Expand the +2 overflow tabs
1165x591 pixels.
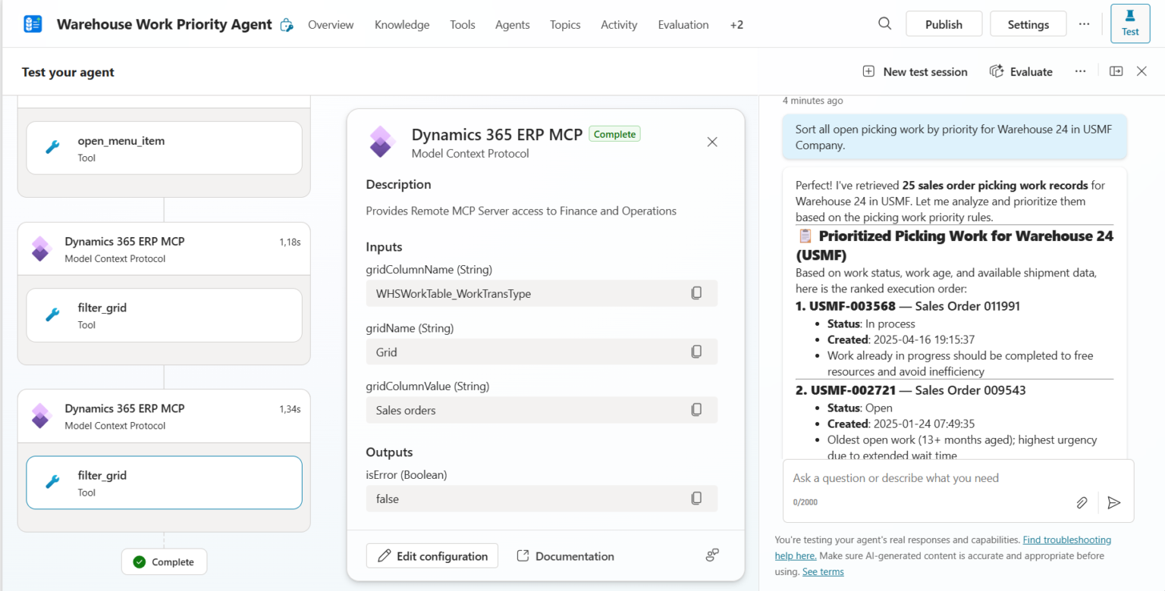point(736,25)
